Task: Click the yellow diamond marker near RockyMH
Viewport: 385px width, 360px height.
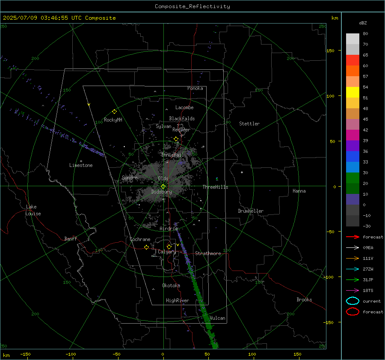Action: coord(114,112)
